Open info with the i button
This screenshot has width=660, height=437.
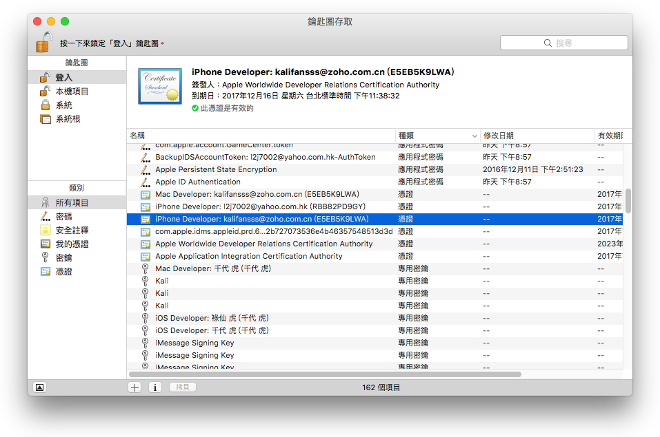click(x=155, y=387)
